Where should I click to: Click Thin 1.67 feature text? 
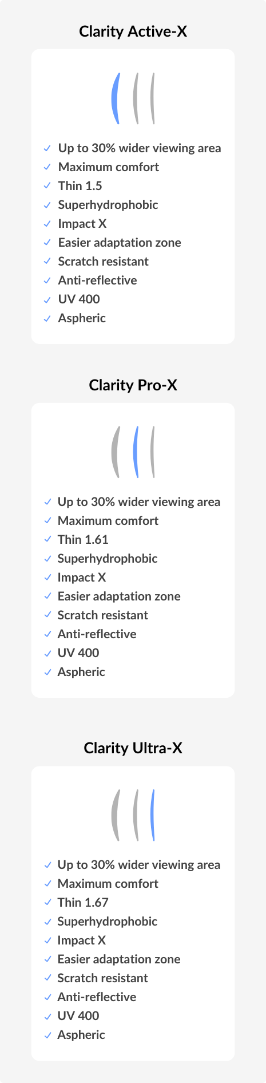pos(83,903)
